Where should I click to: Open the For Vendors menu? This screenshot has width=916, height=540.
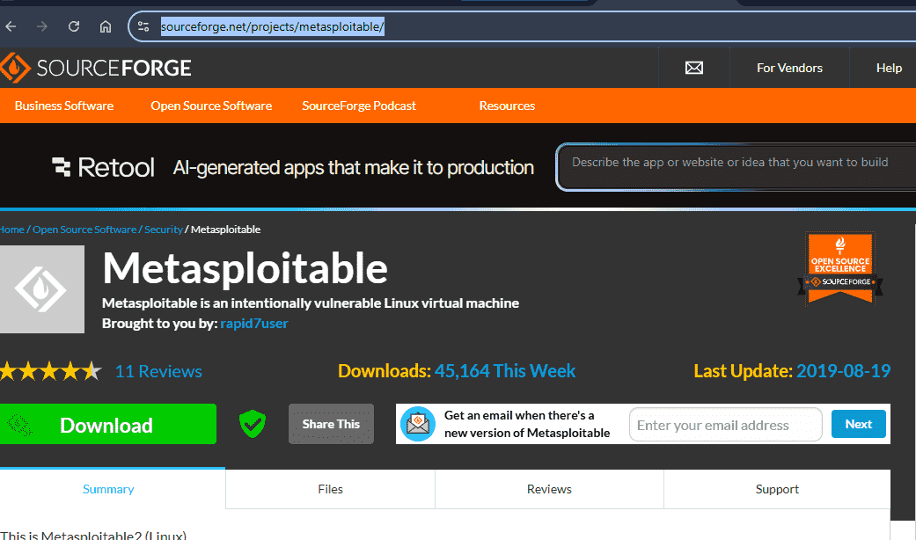click(789, 68)
